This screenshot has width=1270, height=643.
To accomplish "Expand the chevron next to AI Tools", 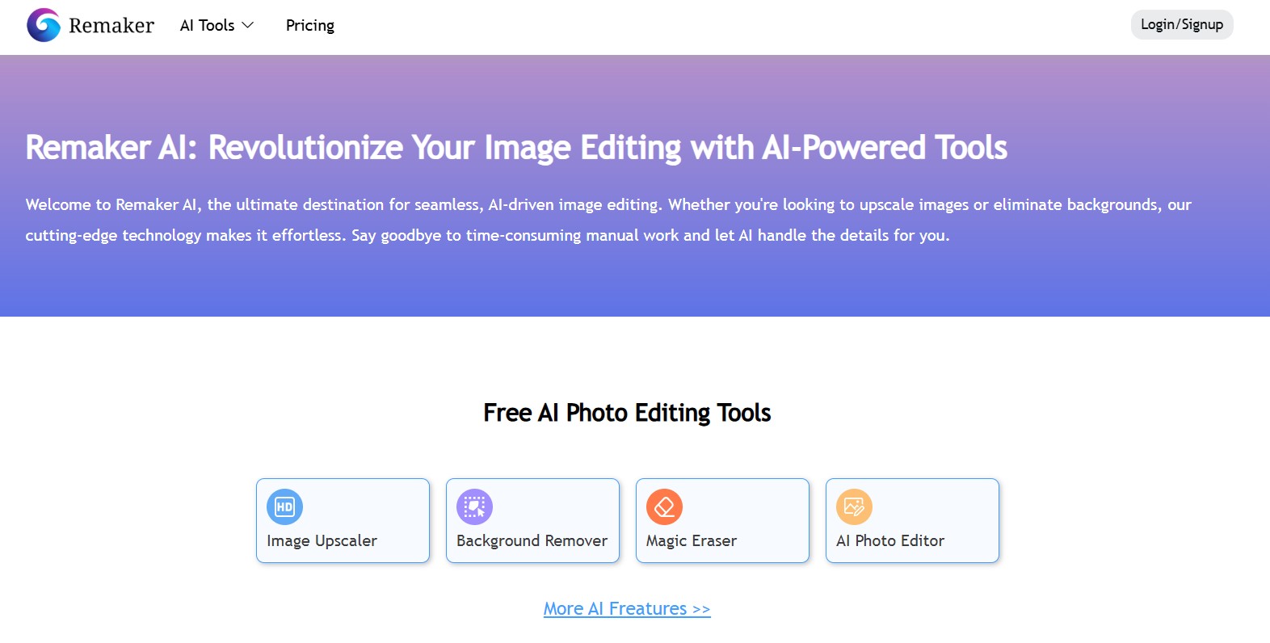I will pyautogui.click(x=248, y=26).
